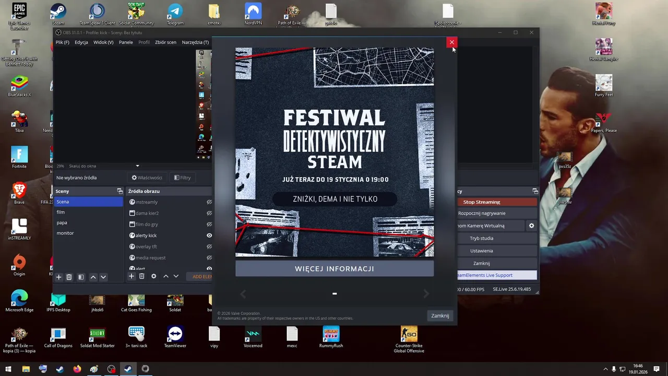Select the monitor scene
668x376 pixels.
(88, 233)
